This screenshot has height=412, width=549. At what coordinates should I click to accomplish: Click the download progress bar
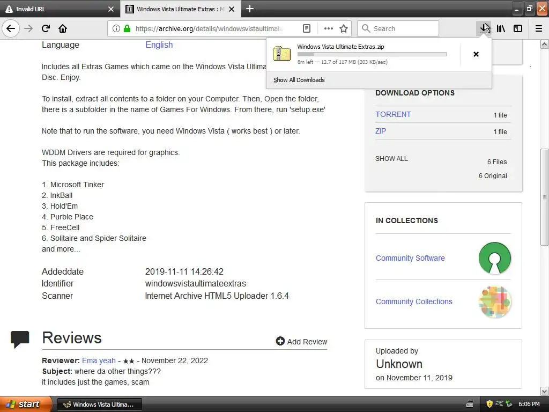click(x=372, y=54)
